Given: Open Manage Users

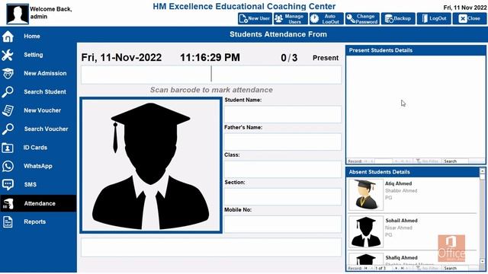Looking at the screenshot, I should pyautogui.click(x=291, y=18).
